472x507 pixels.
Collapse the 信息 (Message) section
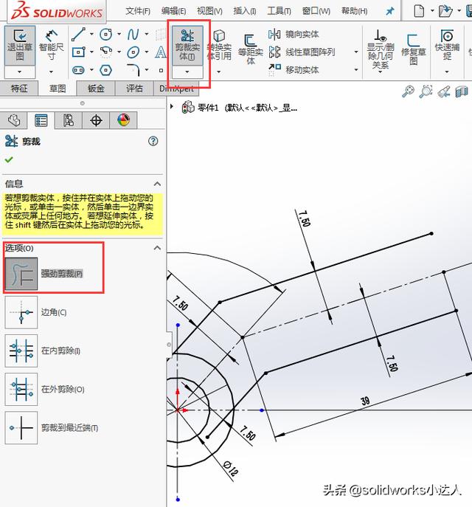(x=157, y=184)
